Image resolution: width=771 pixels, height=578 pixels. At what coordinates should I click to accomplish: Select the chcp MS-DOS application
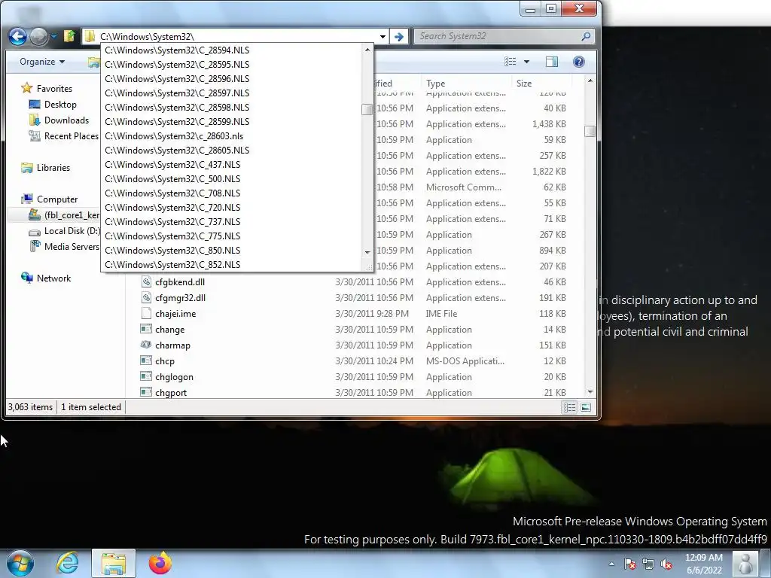coord(165,361)
